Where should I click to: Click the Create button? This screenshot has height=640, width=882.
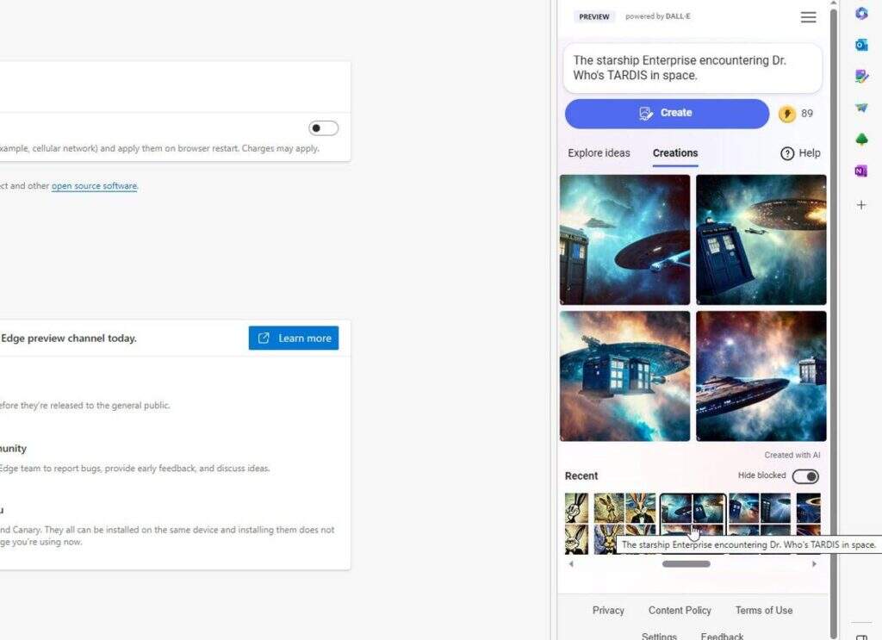[667, 114]
